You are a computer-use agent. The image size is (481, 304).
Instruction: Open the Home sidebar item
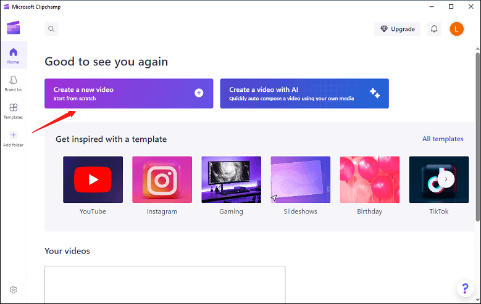13,55
